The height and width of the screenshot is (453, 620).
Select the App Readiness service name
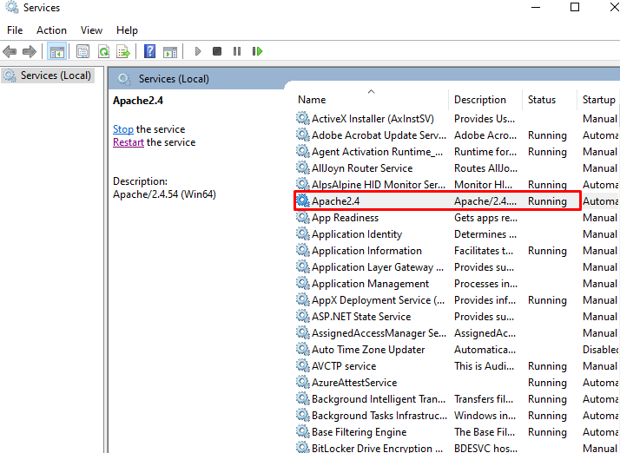[345, 218]
